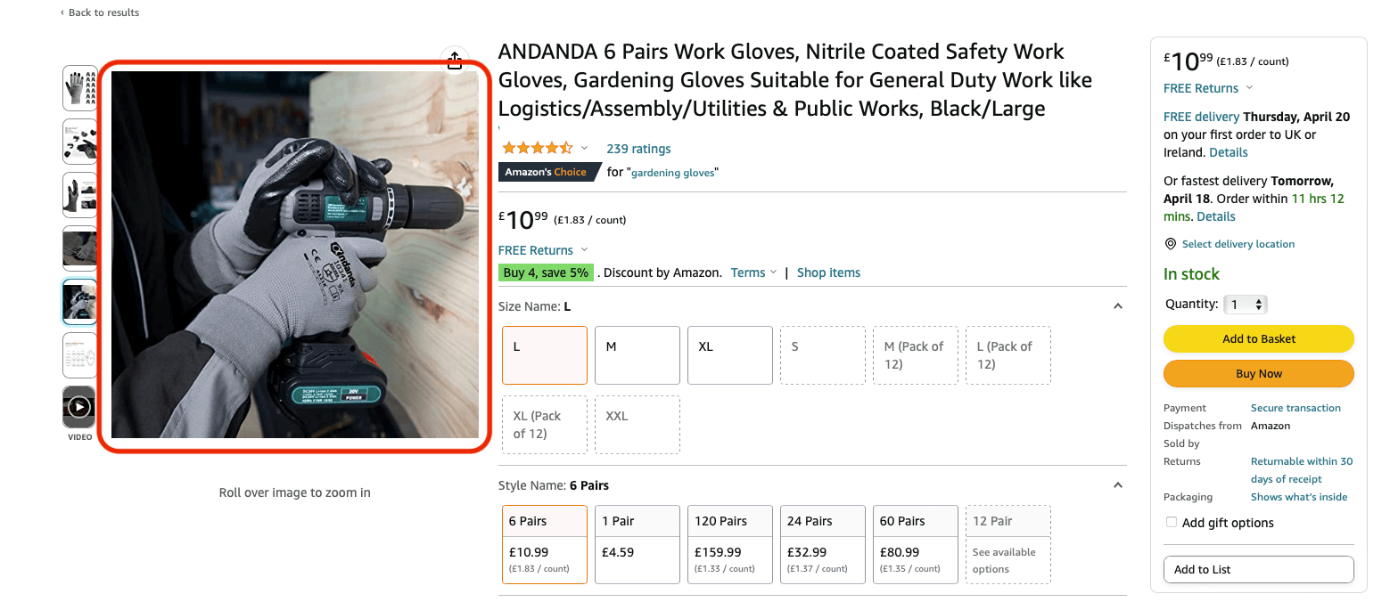Screen dimensions: 1390x602
Task: Click the main drill gloves product image
Action: pyautogui.click(x=295, y=255)
